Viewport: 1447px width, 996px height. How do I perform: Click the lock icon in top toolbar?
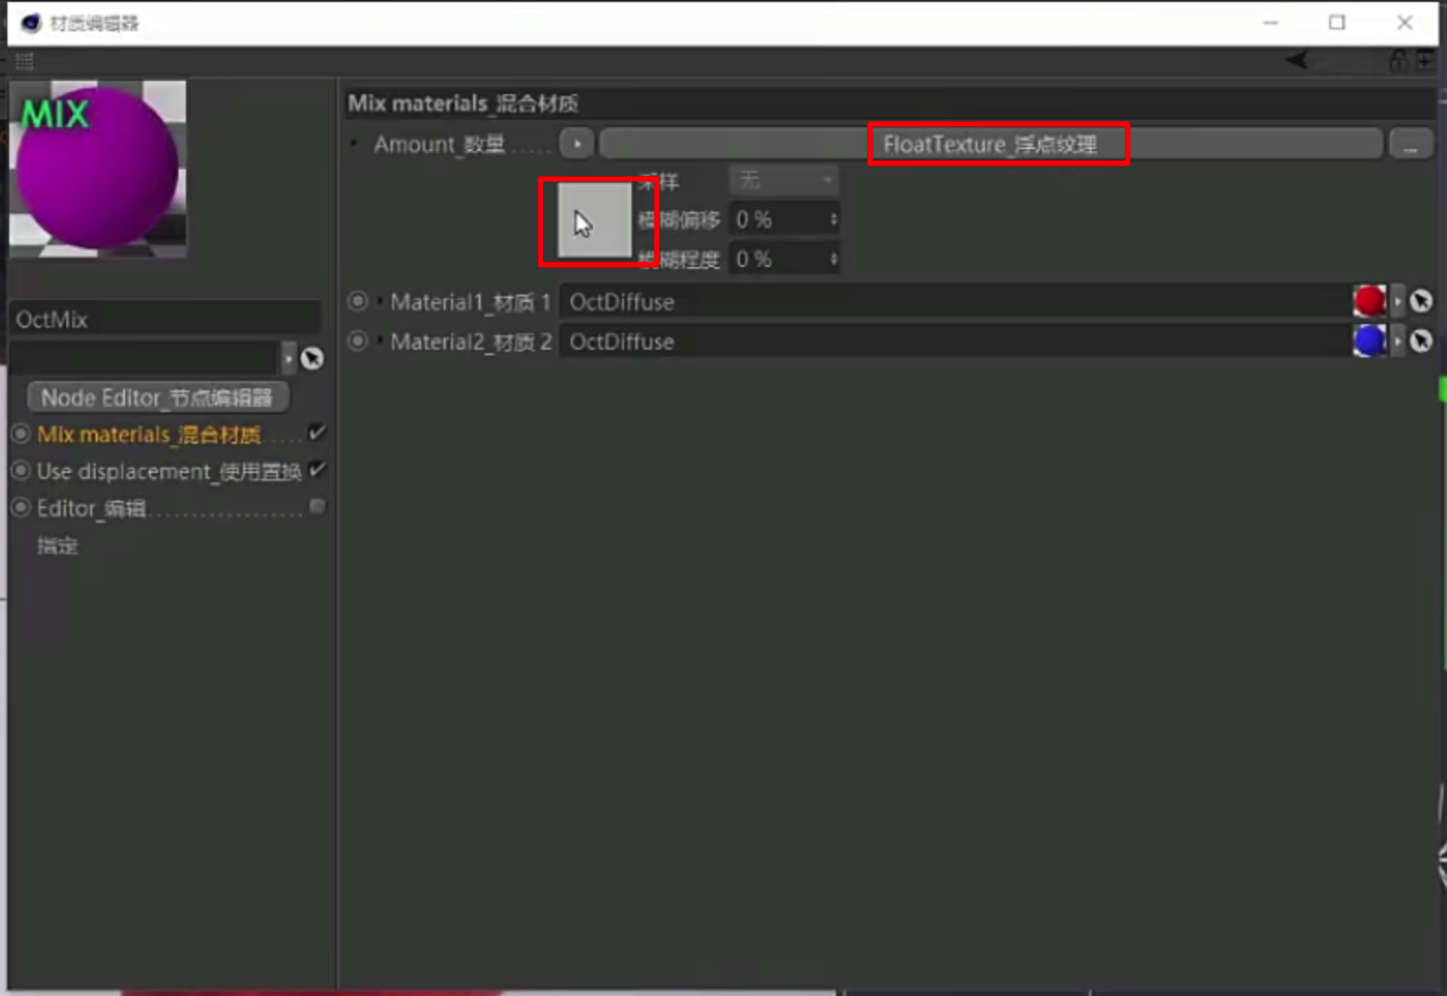1398,62
